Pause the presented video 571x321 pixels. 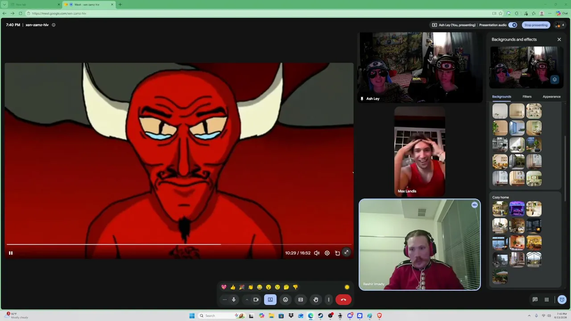point(11,253)
